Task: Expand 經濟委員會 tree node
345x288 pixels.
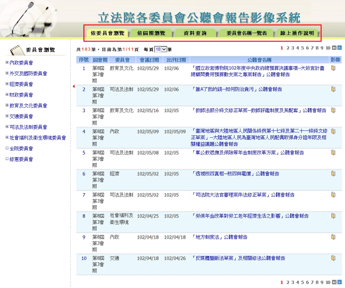Action: click(x=7, y=84)
